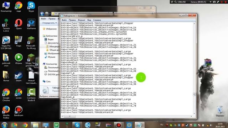Viewport: 228px width, 128px height.
Task: Open Terraria 1.2.4.1 desktop shortcut
Action: [6, 25]
